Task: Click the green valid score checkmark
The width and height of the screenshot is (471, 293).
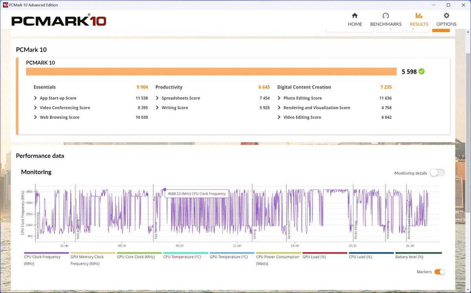Action: (422, 71)
